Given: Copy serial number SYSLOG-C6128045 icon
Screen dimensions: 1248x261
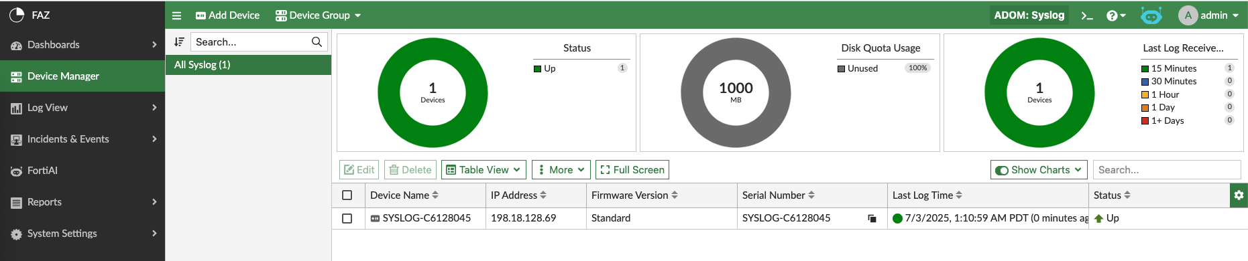Looking at the screenshot, I should tap(872, 218).
